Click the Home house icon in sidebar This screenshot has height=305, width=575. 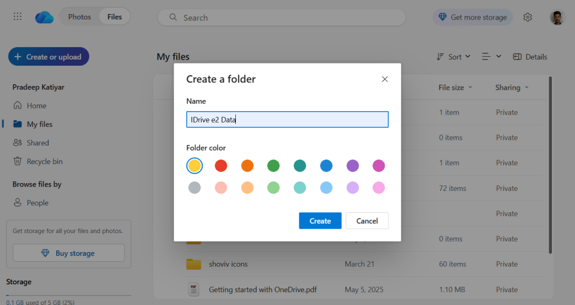17,106
